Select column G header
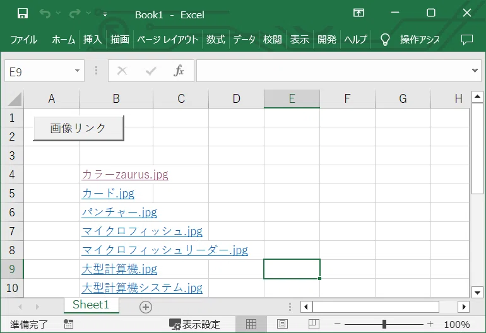This screenshot has height=333, width=486. [x=403, y=99]
